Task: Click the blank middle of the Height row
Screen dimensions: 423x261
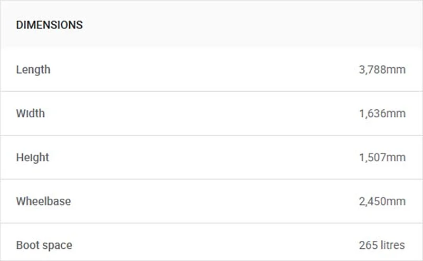Action: tap(211, 157)
